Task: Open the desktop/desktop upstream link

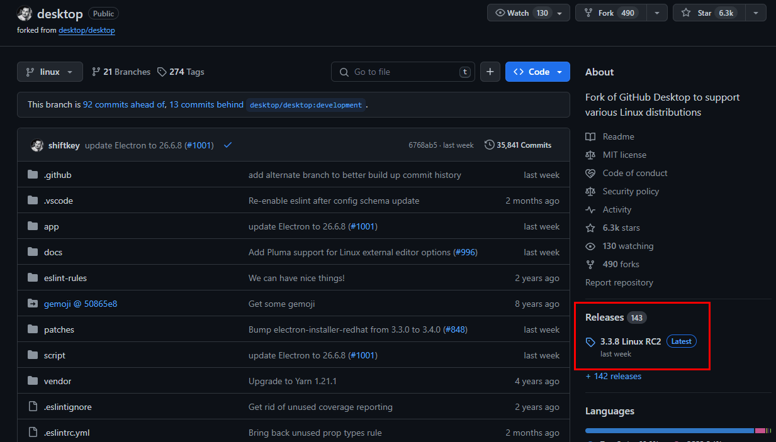Action: [x=87, y=30]
